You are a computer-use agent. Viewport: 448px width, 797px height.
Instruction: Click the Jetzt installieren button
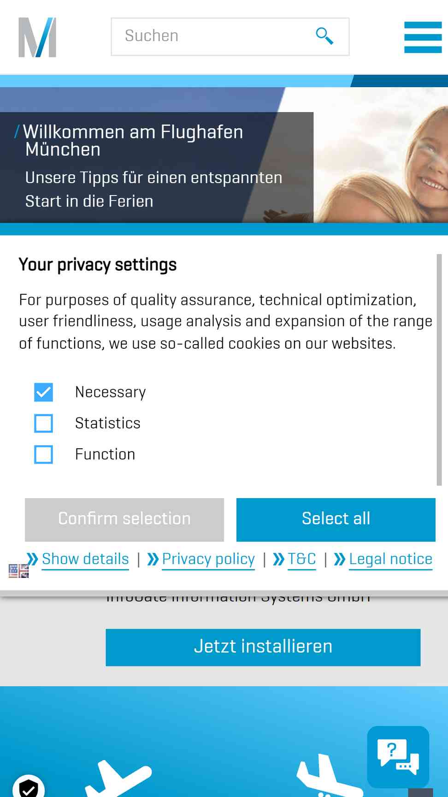[263, 647]
